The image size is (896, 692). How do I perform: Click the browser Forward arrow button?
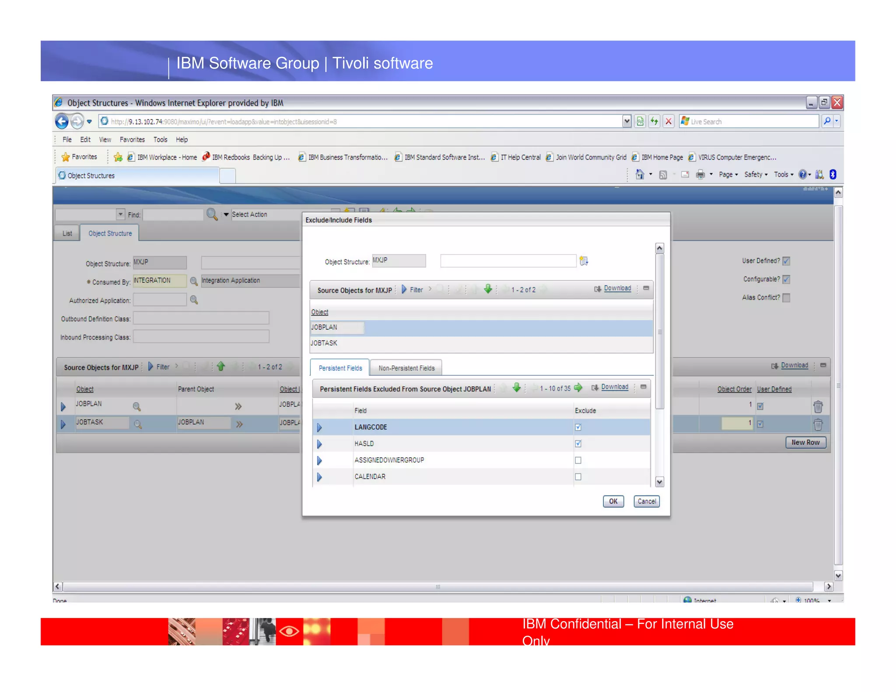click(x=77, y=121)
